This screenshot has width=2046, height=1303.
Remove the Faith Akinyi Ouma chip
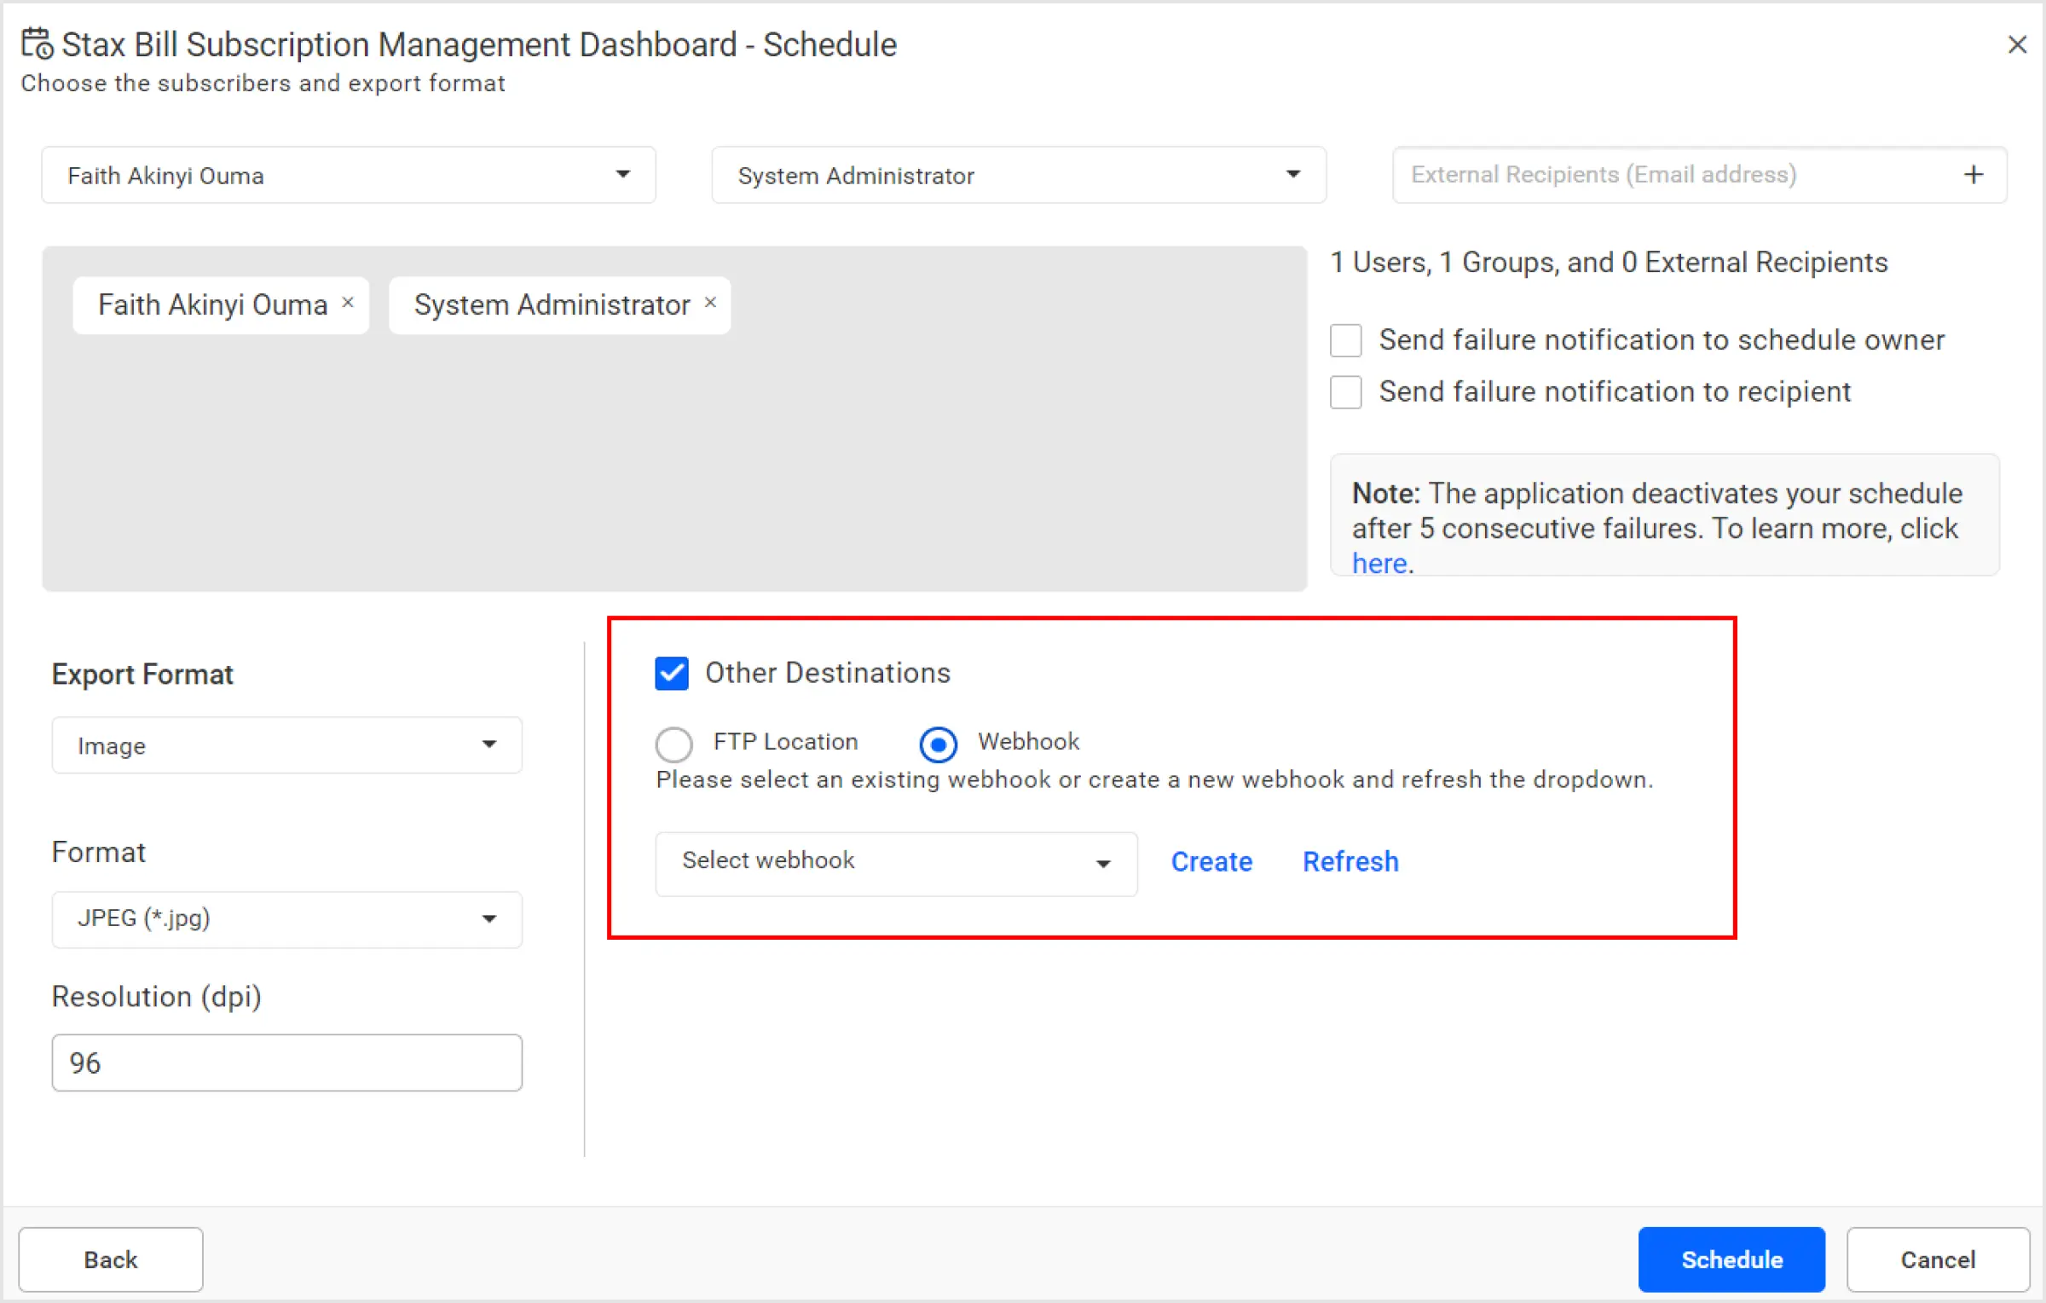348,302
